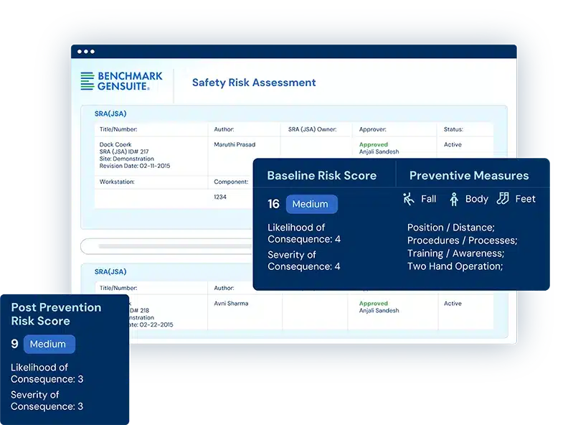Click the lower SRA(JSA) section header
The height and width of the screenshot is (425, 563).
point(110,271)
